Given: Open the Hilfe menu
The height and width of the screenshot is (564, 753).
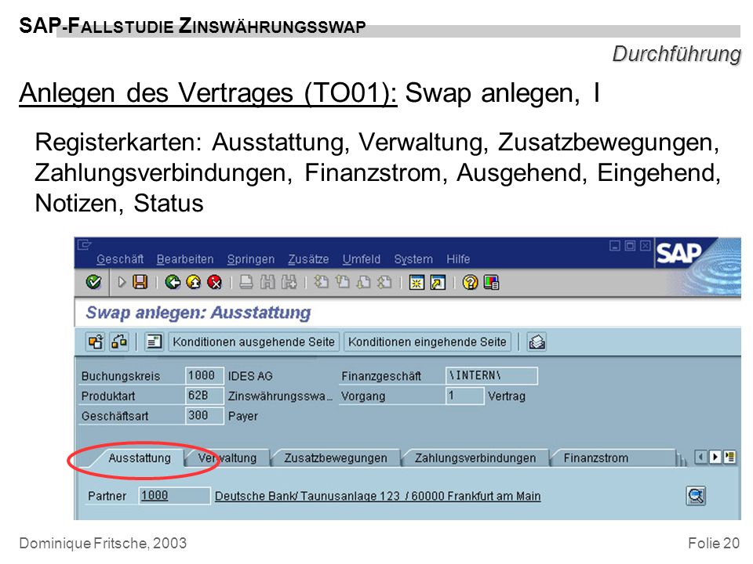Looking at the screenshot, I should point(458,259).
